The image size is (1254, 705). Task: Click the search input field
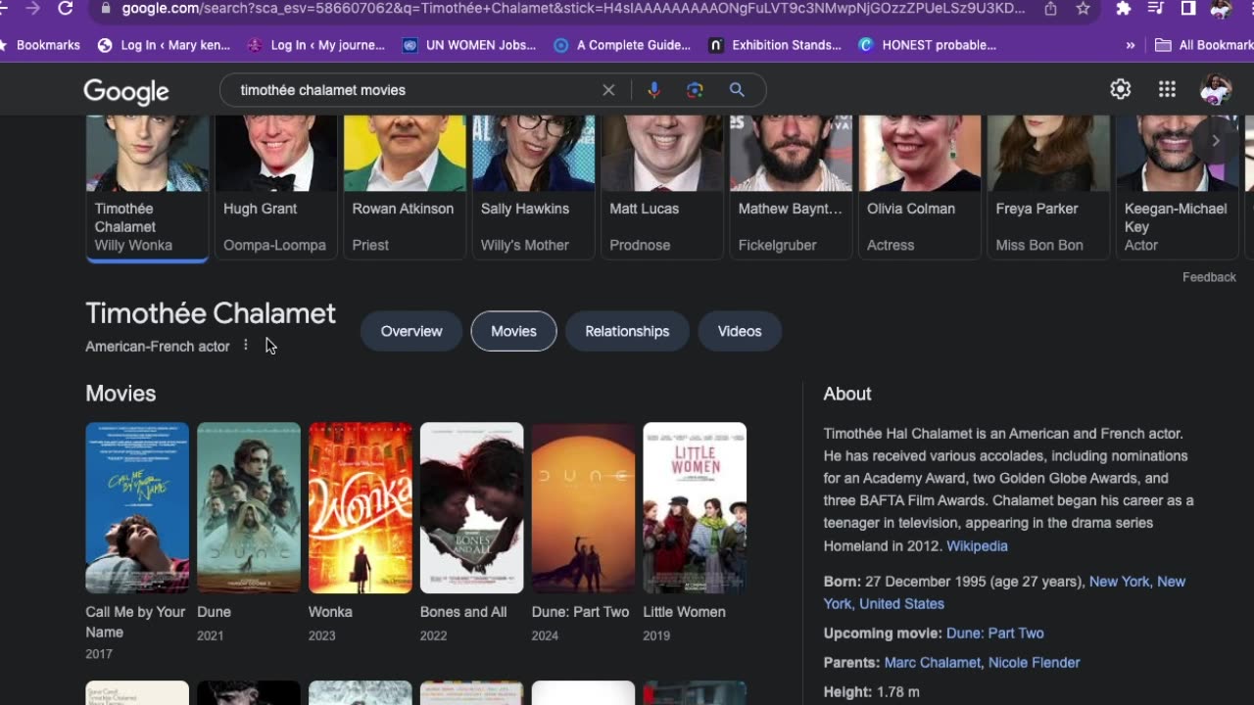click(416, 90)
